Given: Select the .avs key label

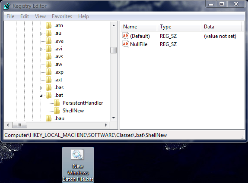Looking at the screenshot, I should coord(59,56).
